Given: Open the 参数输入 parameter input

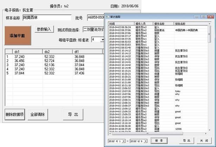Looking at the screenshot, I should coord(44,29).
